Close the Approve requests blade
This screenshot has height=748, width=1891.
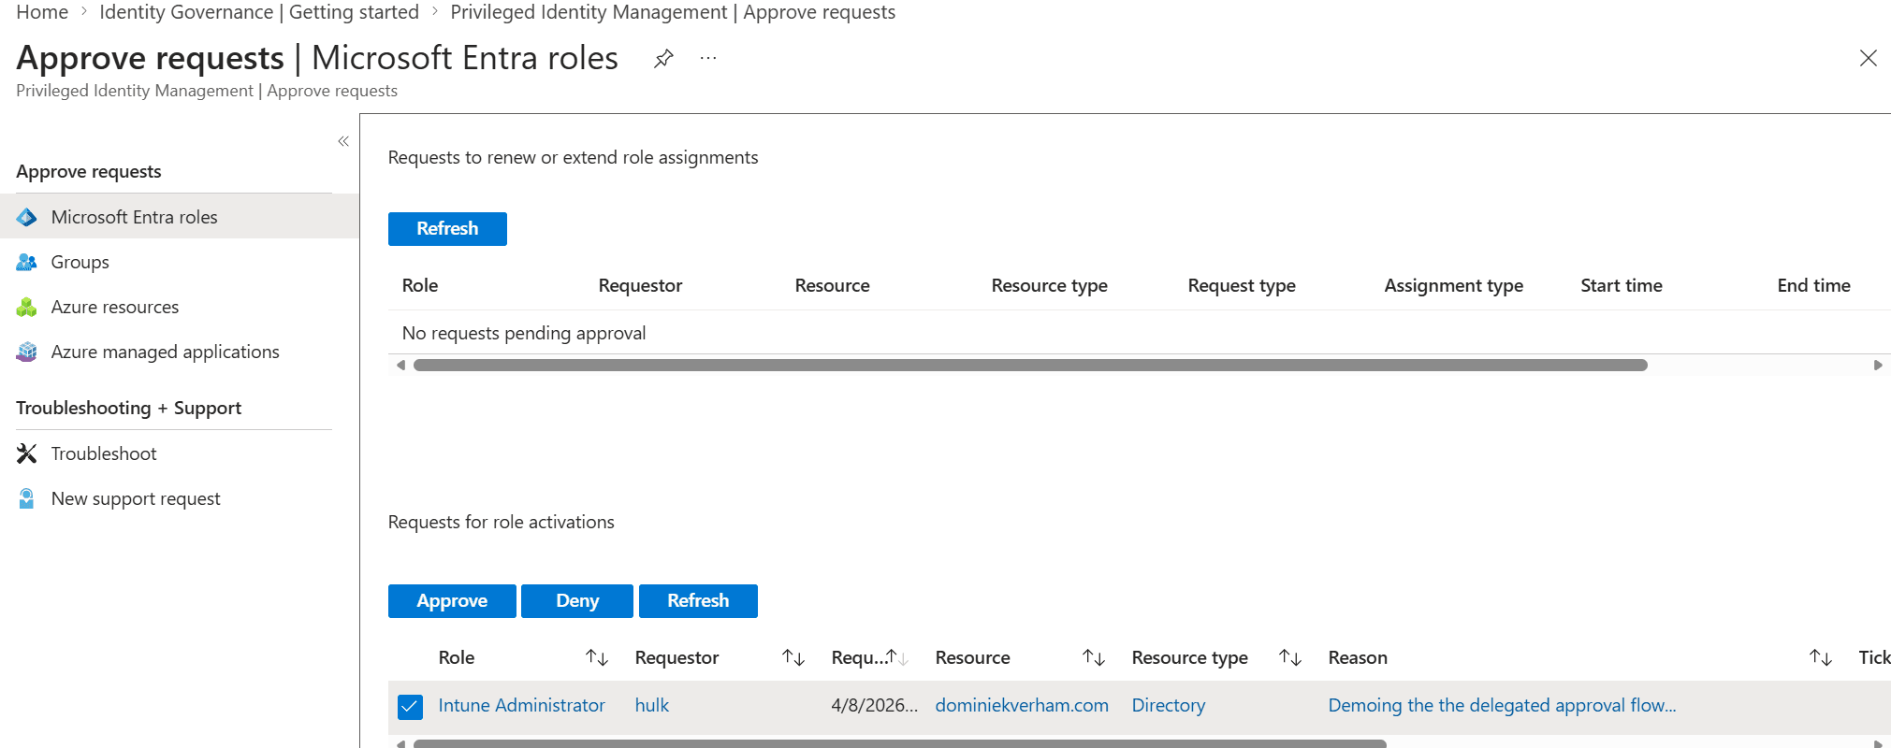coord(1868,58)
